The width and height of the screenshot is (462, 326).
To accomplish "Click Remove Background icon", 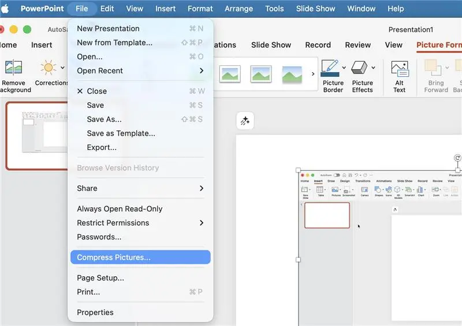I will 13,68.
